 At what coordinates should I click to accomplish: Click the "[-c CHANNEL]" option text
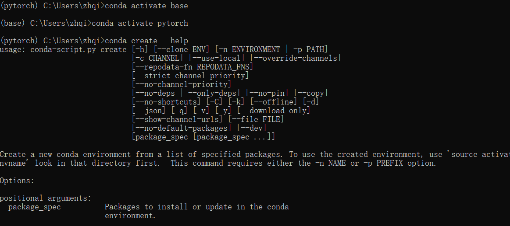pos(157,58)
